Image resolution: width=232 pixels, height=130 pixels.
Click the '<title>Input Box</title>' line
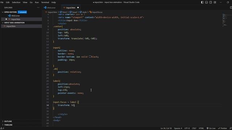click(72, 20)
